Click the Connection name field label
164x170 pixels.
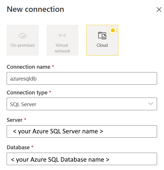tap(28, 67)
